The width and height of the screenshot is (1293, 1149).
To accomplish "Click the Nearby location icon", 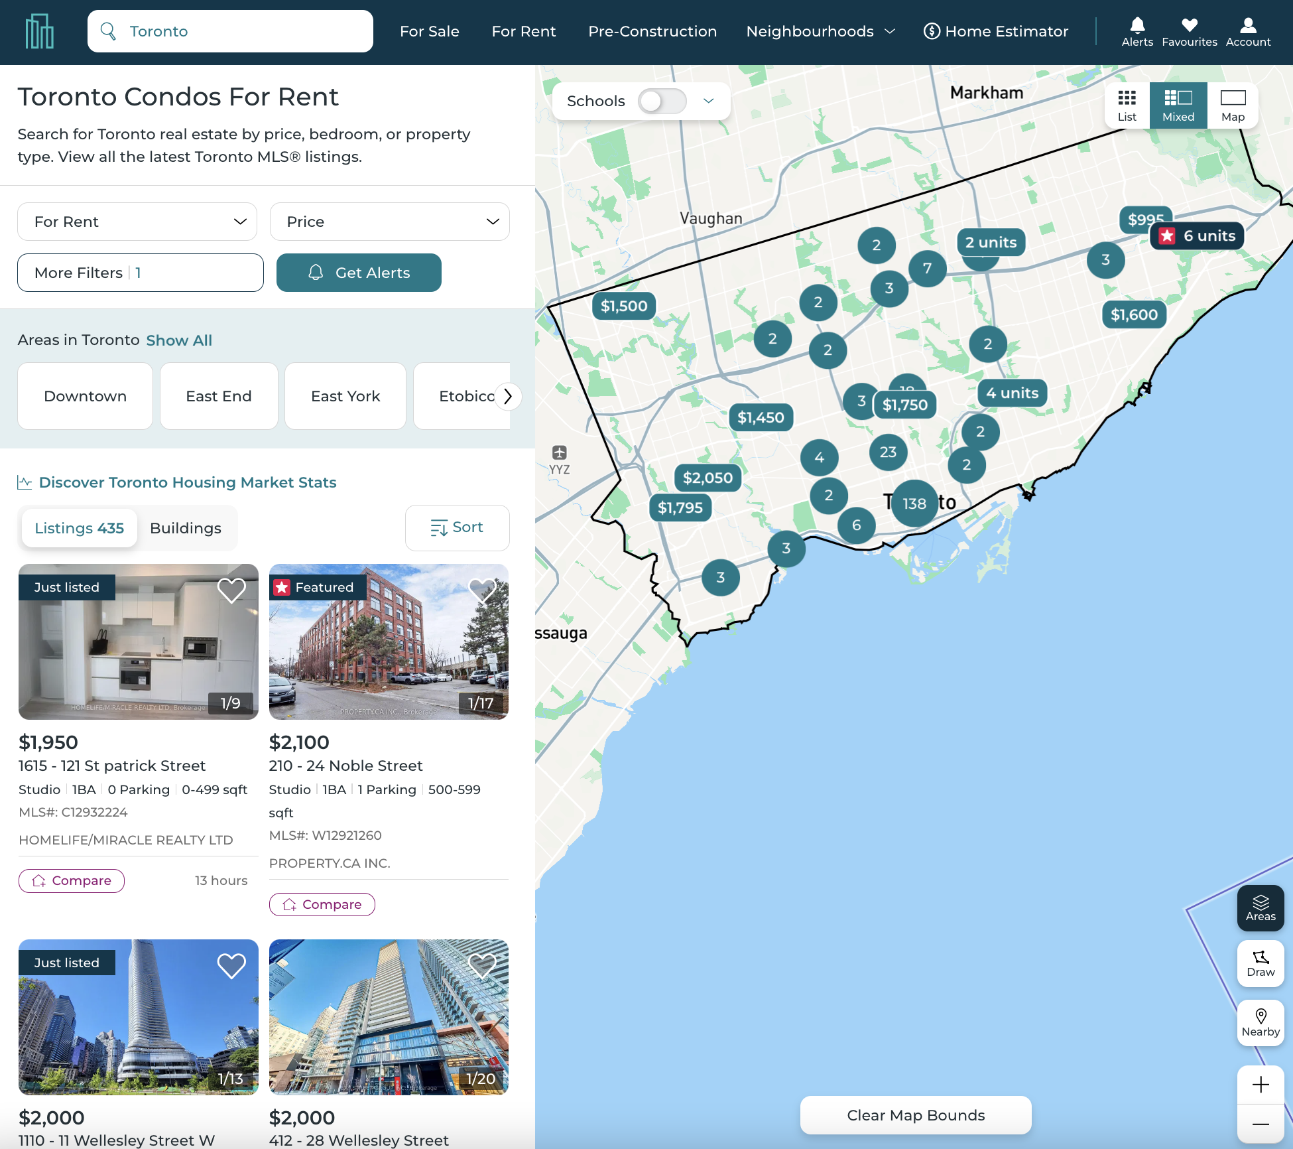I will pyautogui.click(x=1260, y=1022).
